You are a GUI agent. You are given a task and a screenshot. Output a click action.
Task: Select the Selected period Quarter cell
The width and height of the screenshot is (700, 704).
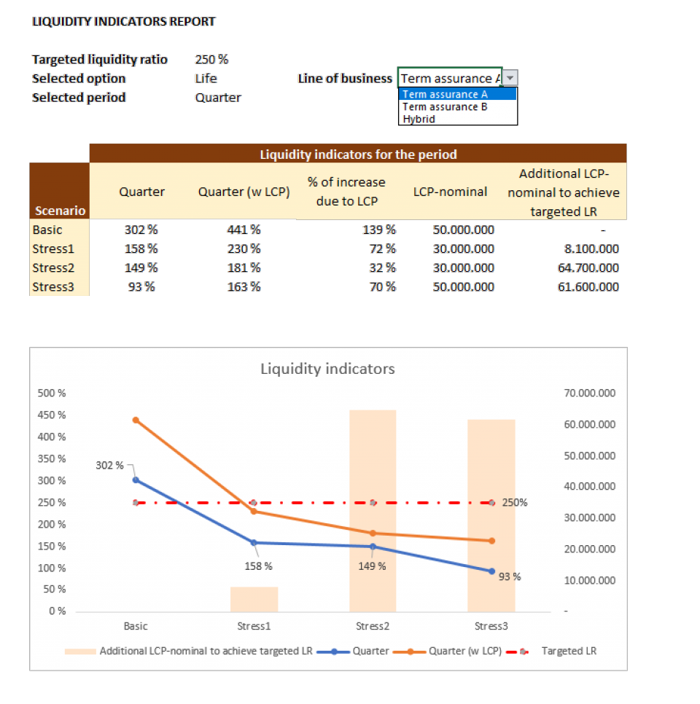[x=217, y=98]
